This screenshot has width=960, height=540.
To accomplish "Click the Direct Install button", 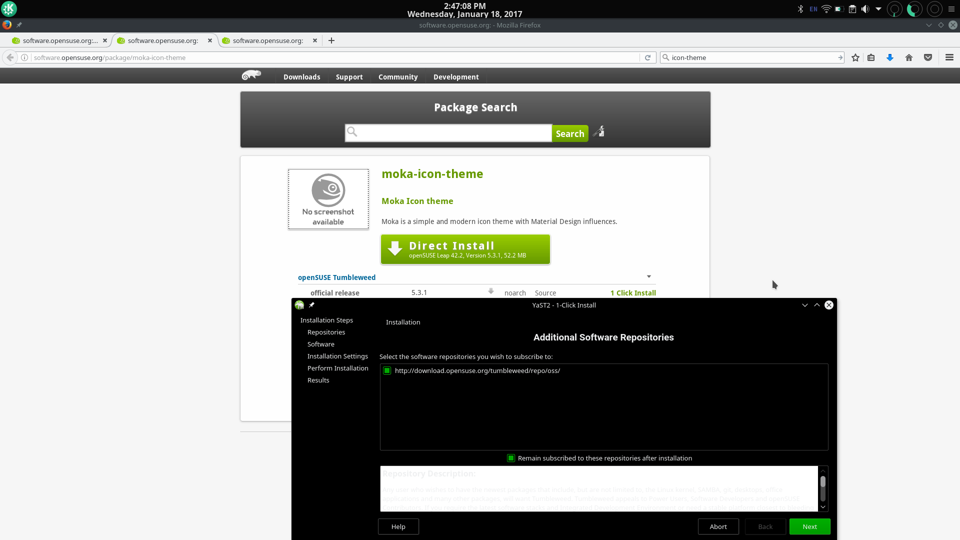I will pyautogui.click(x=465, y=249).
